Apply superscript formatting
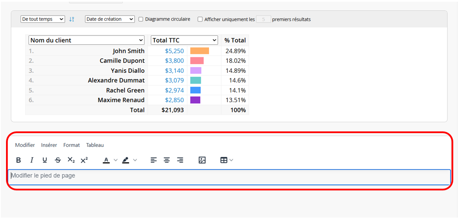The width and height of the screenshot is (458, 218). (x=84, y=160)
